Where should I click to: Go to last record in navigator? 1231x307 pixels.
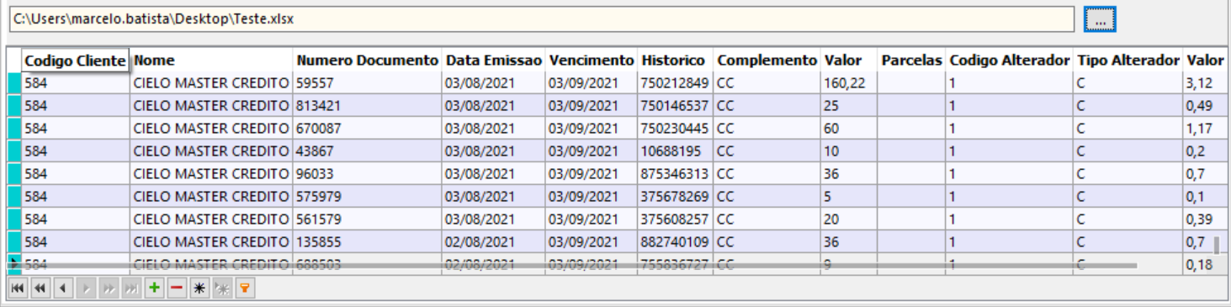pyautogui.click(x=130, y=288)
